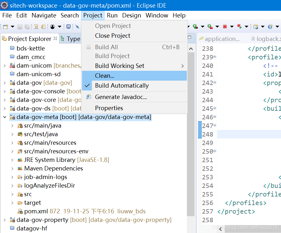The image size is (281, 233).
Task: Open the Navigate menu
Action: [x=44, y=15]
